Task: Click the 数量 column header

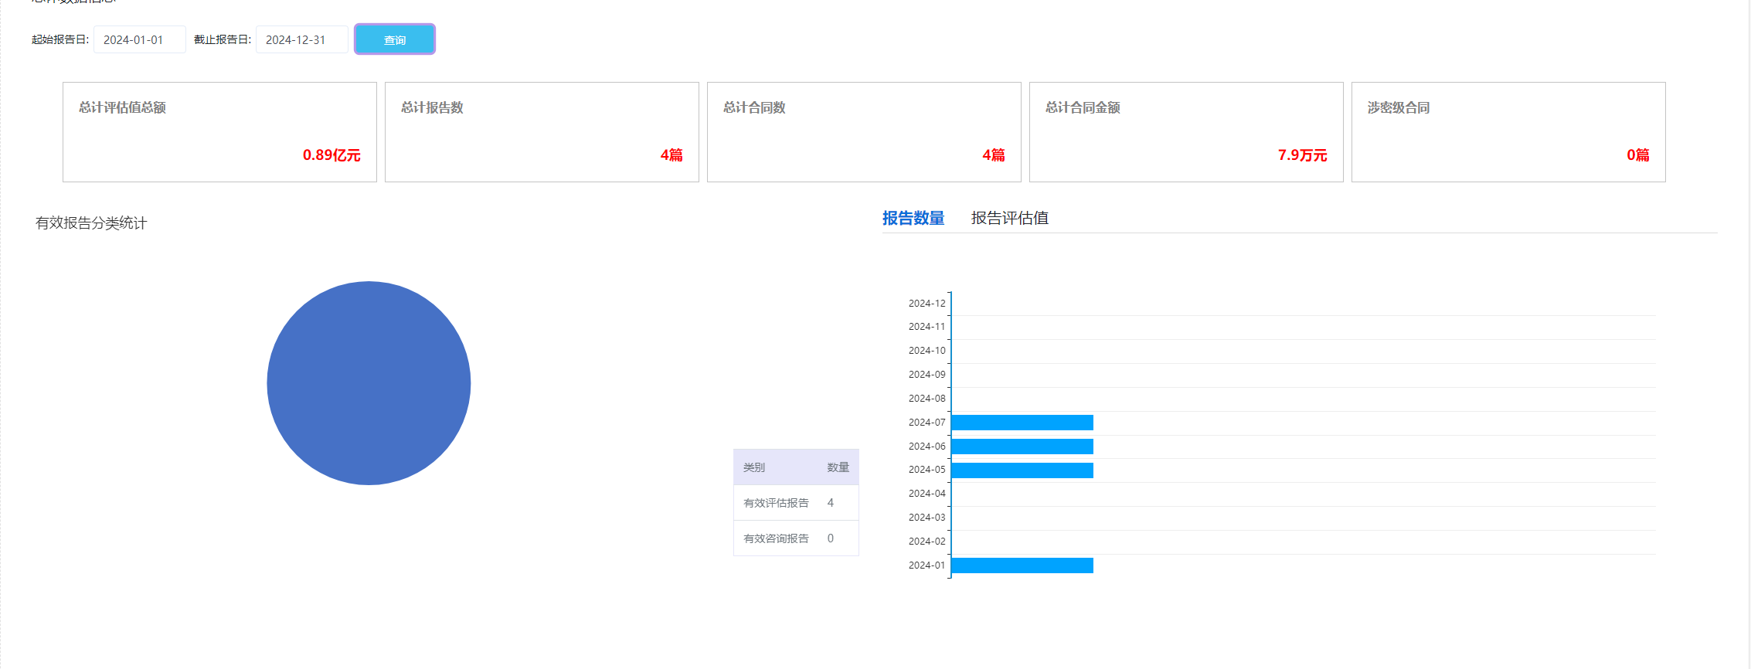Action: pos(838,467)
